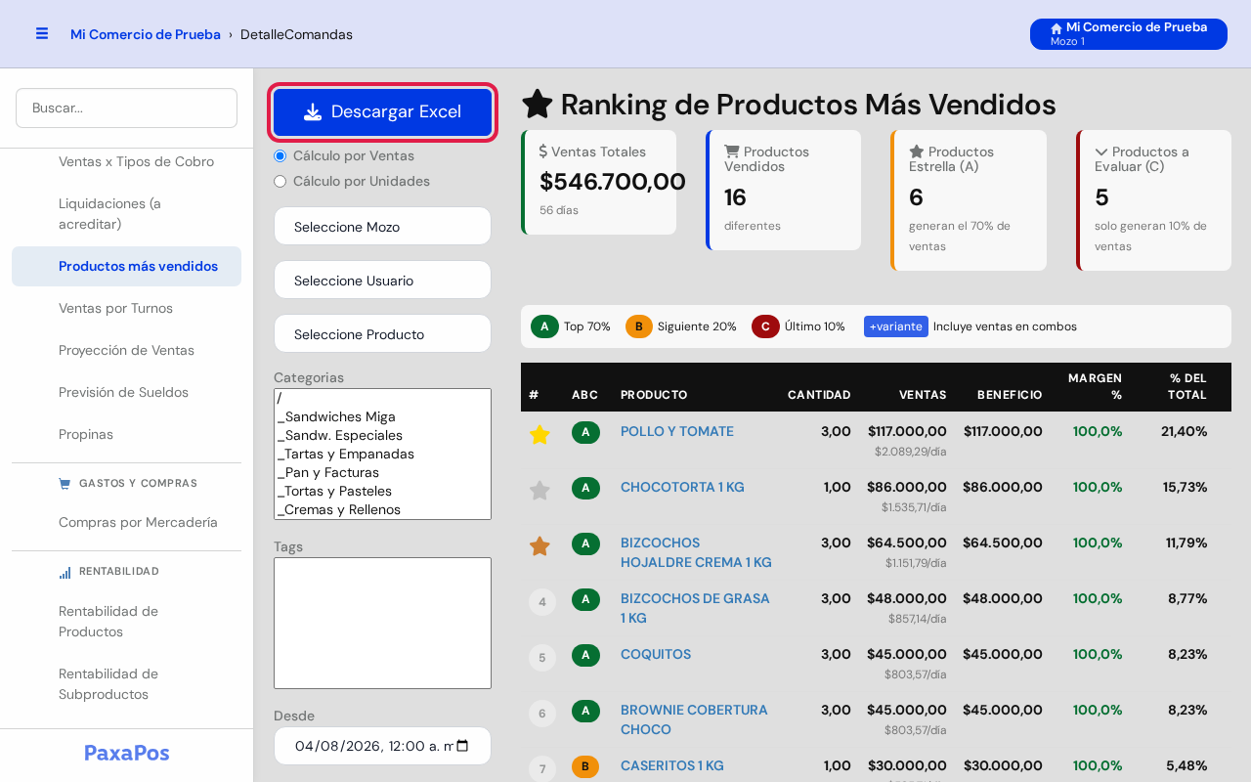Open Liquidaciones (a acreditar) menu item
Image resolution: width=1251 pixels, height=782 pixels.
point(126,214)
